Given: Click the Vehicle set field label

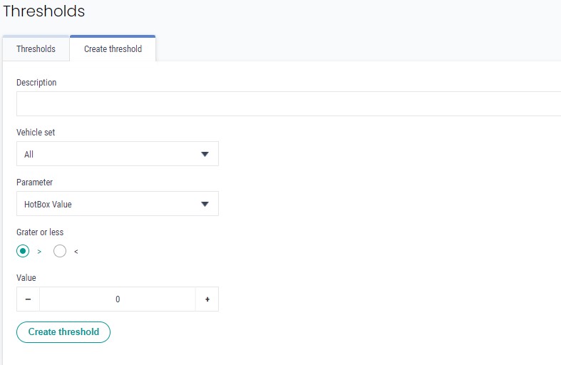Looking at the screenshot, I should 36,133.
